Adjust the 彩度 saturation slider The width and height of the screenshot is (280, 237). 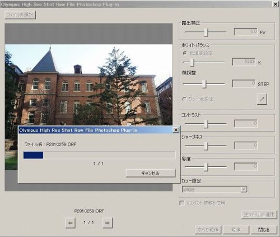click(x=206, y=167)
